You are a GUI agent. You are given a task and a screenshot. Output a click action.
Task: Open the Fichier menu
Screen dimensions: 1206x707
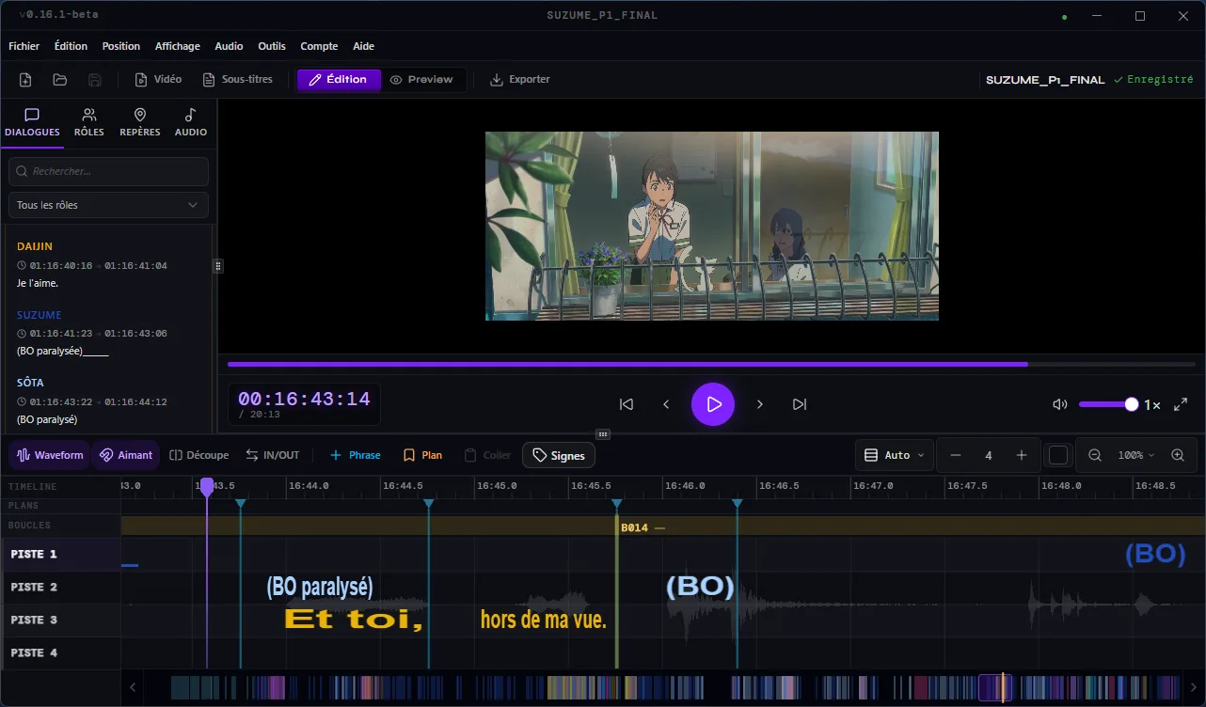24,46
